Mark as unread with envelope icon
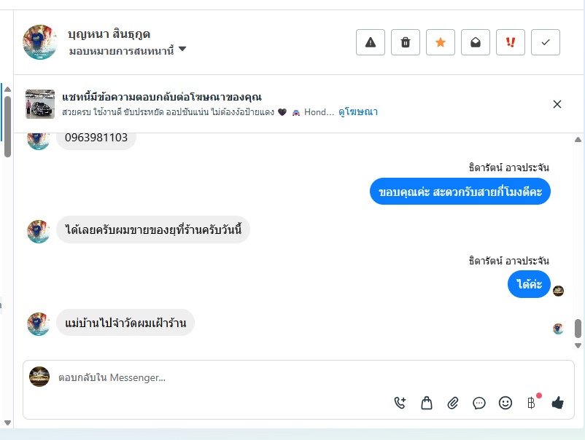The width and height of the screenshot is (585, 440). coord(476,42)
